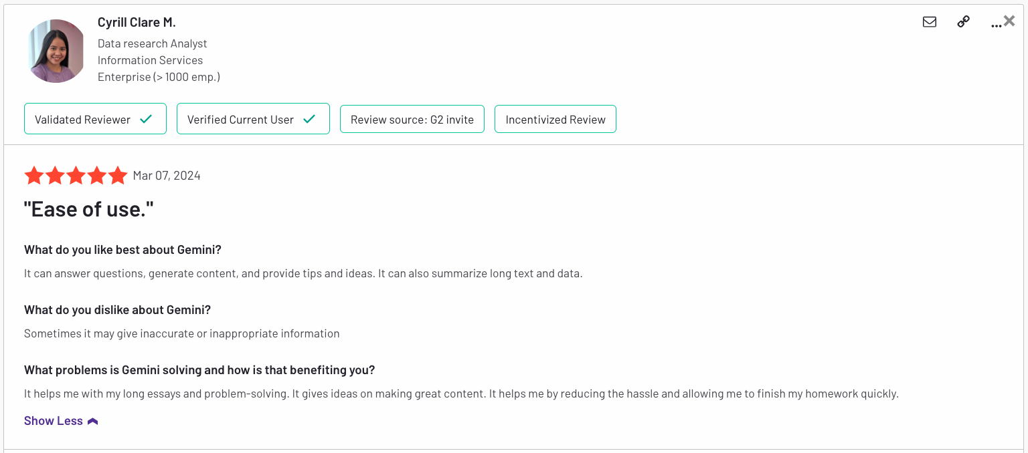Click the answer about long essays and problem-solving
Viewport: 1028px width, 453px height.
point(461,394)
